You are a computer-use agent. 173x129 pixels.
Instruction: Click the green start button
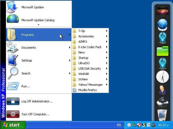pyautogui.click(x=13, y=125)
